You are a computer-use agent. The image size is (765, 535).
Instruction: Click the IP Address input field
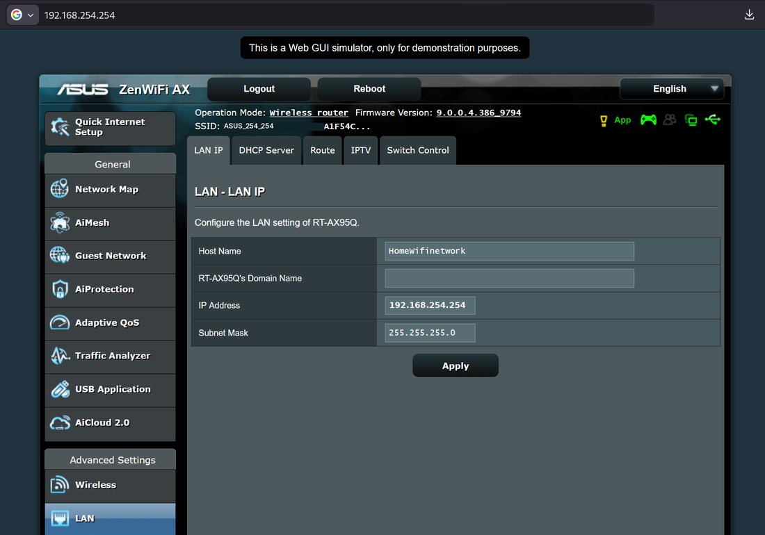pyautogui.click(x=430, y=306)
